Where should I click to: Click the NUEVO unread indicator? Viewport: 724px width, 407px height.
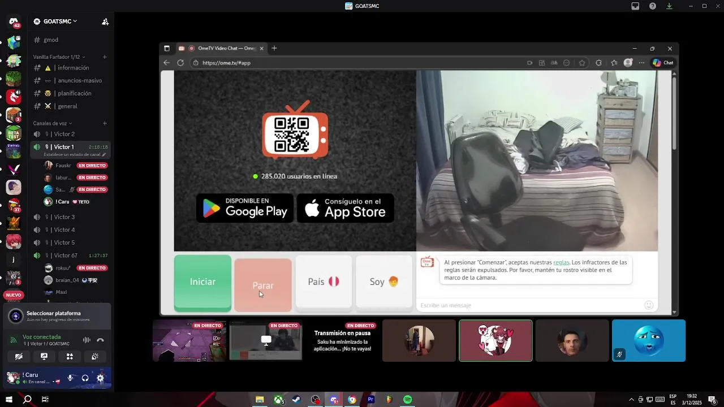(x=14, y=295)
